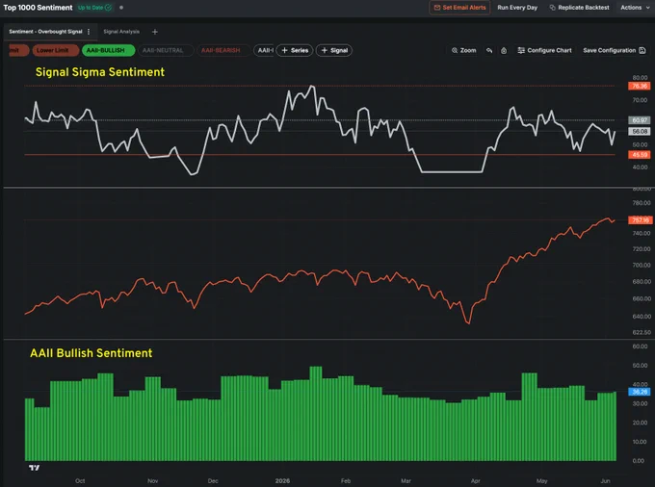Open the Signal Analysis tab
Image resolution: width=655 pixels, height=487 pixels.
(x=121, y=32)
